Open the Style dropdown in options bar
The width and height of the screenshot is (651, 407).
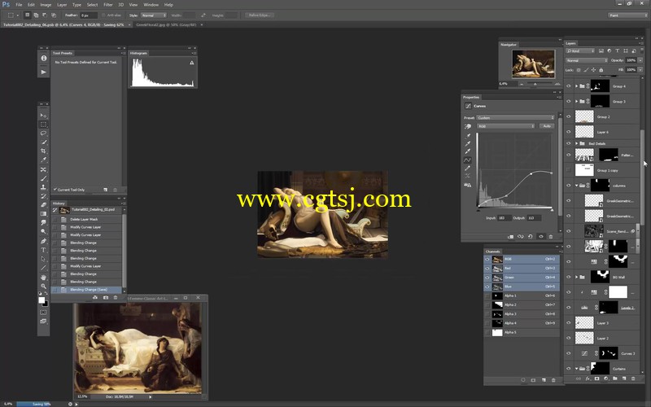tap(154, 15)
